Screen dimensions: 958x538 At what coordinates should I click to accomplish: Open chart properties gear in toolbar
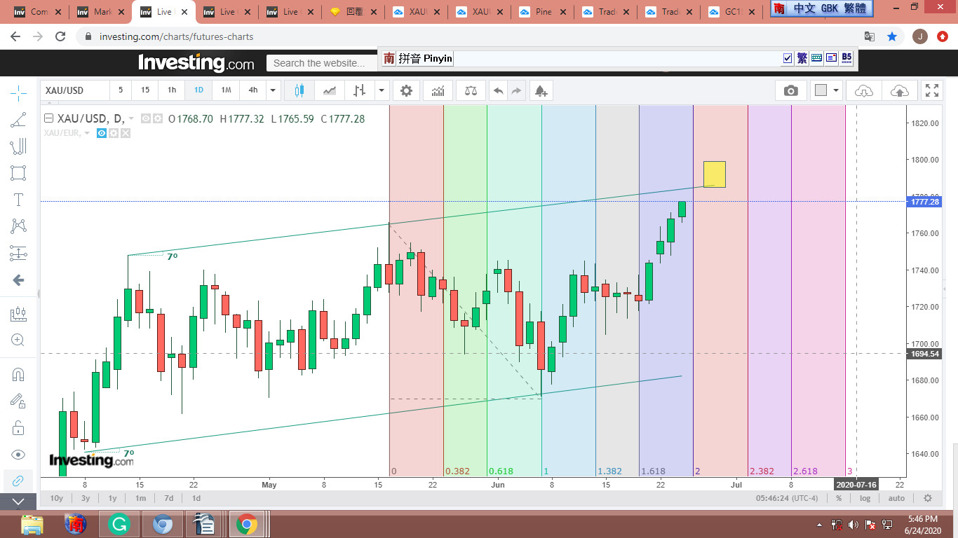coord(406,90)
